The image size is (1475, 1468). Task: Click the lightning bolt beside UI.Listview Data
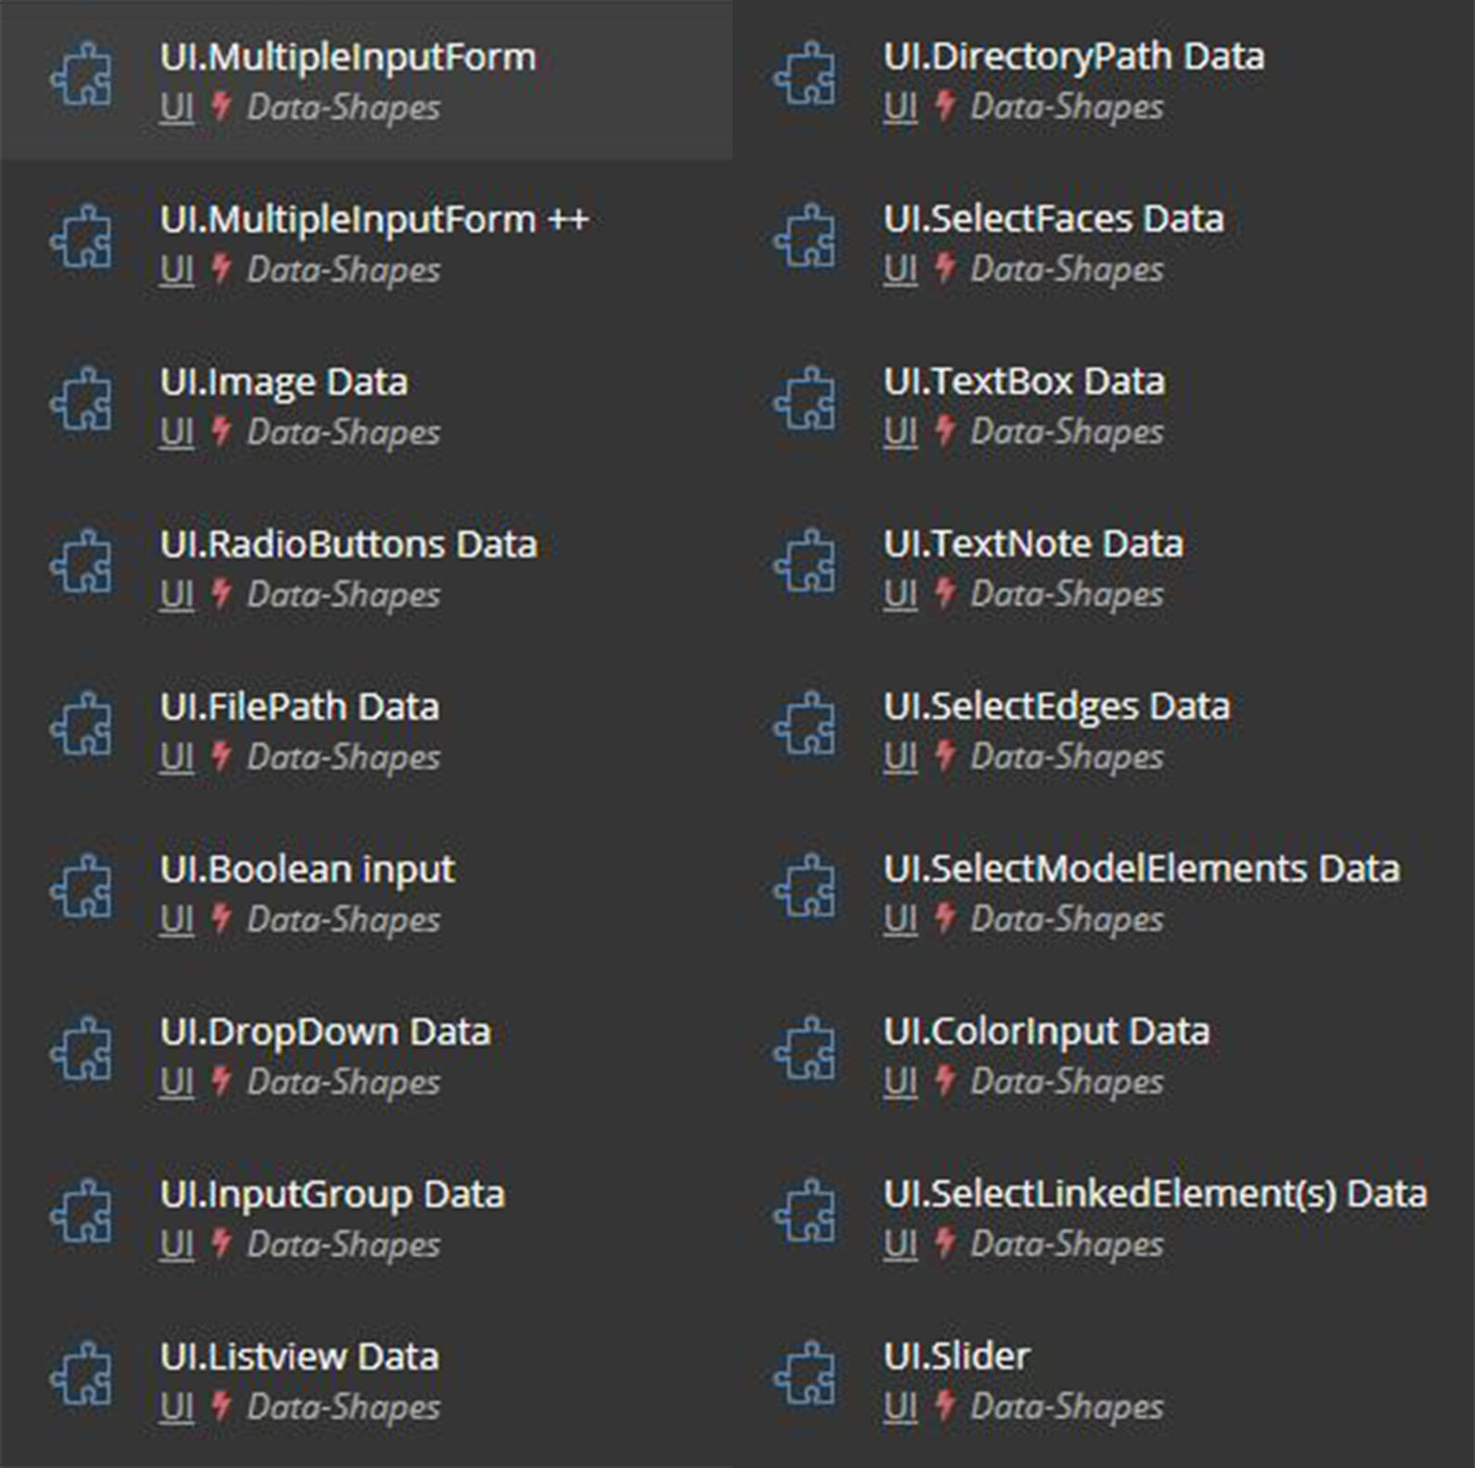222,1407
